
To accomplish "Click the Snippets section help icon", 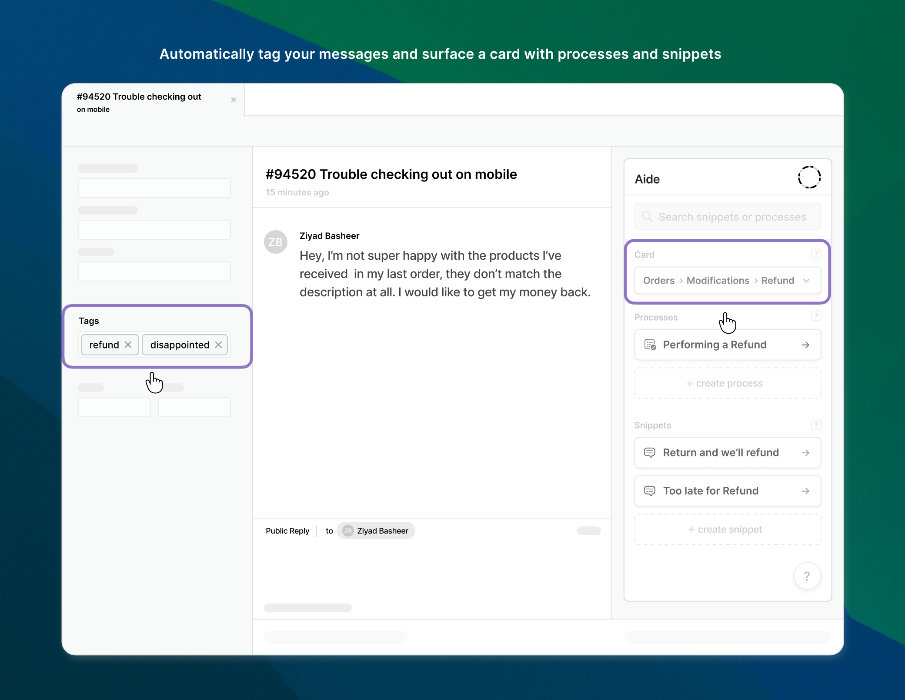I will 815,425.
